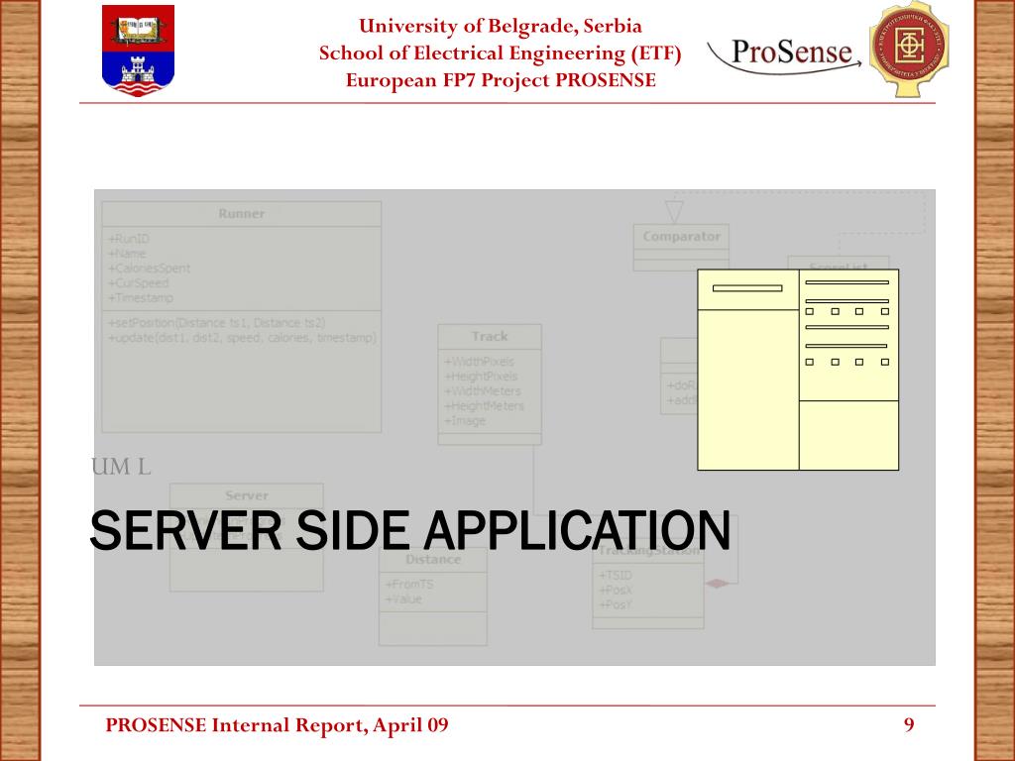Select the Distance class header
Image resolution: width=1015 pixels, height=761 pixels.
pyautogui.click(x=433, y=560)
